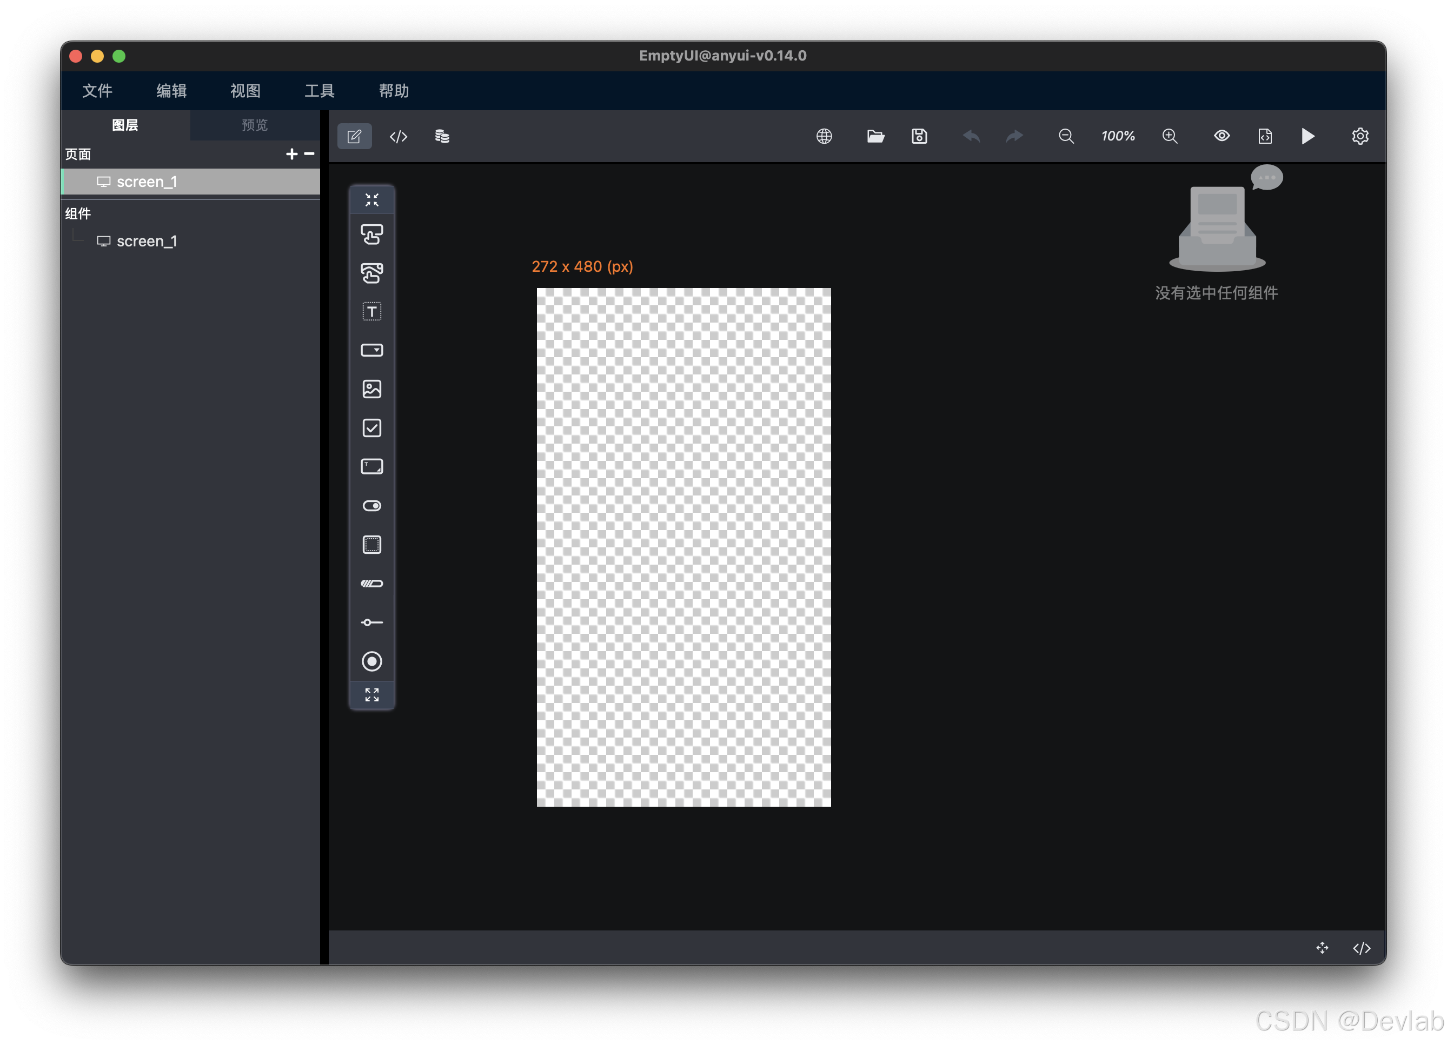This screenshot has width=1447, height=1045.
Task: Remove page with minus button
Action: 309,153
